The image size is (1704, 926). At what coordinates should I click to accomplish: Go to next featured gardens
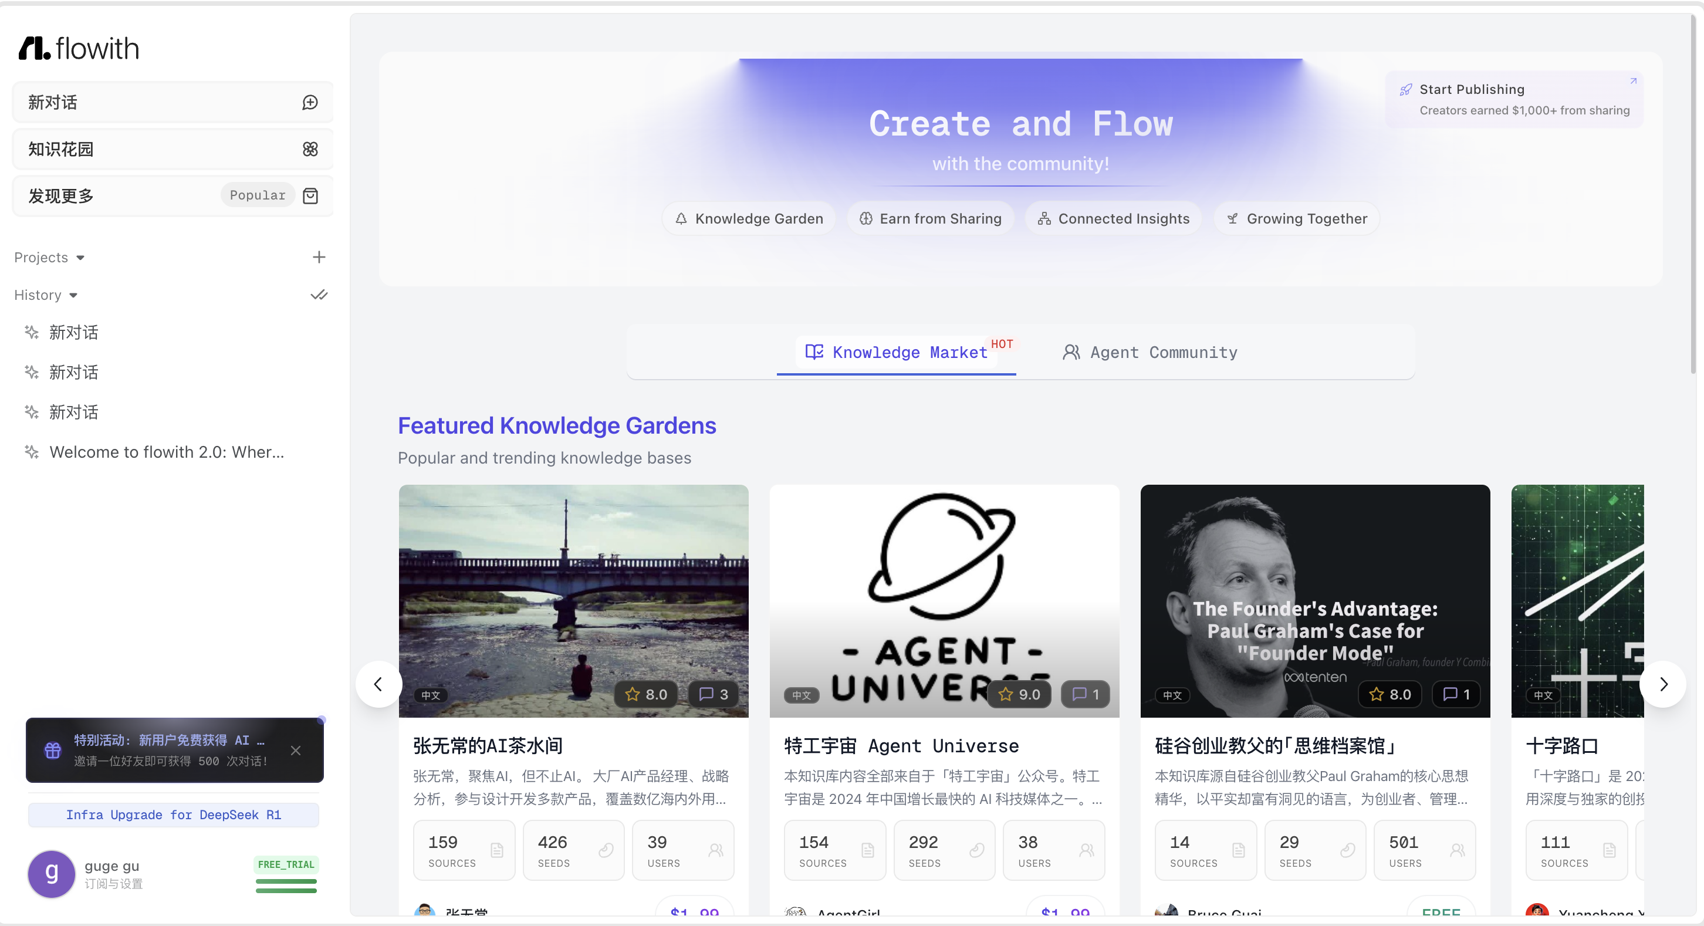tap(1663, 685)
